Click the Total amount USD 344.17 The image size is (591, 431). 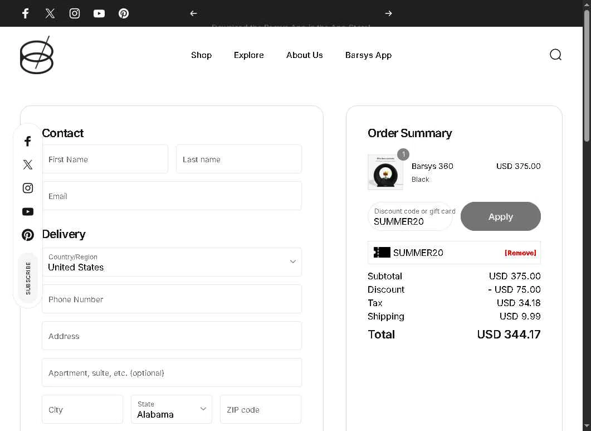(509, 335)
